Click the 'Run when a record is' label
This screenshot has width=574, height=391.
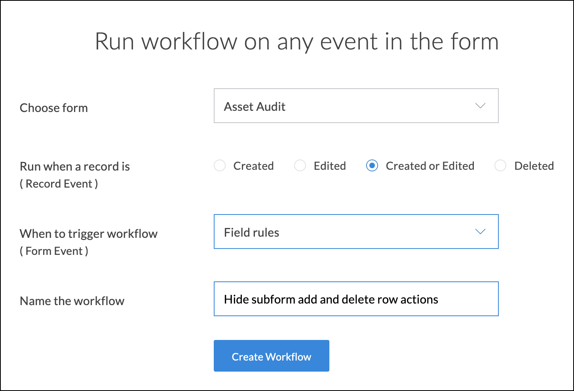click(75, 166)
